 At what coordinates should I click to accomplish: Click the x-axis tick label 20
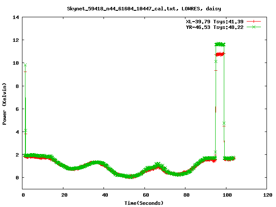(64, 195)
